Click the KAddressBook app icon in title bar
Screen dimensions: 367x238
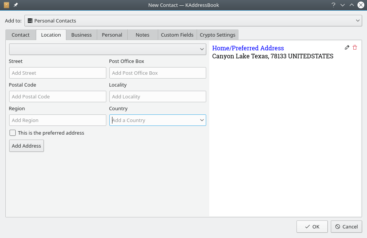pos(6,5)
